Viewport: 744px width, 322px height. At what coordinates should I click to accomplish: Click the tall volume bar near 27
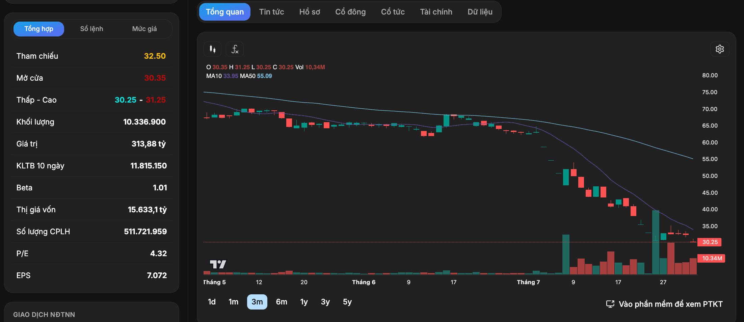(656, 242)
